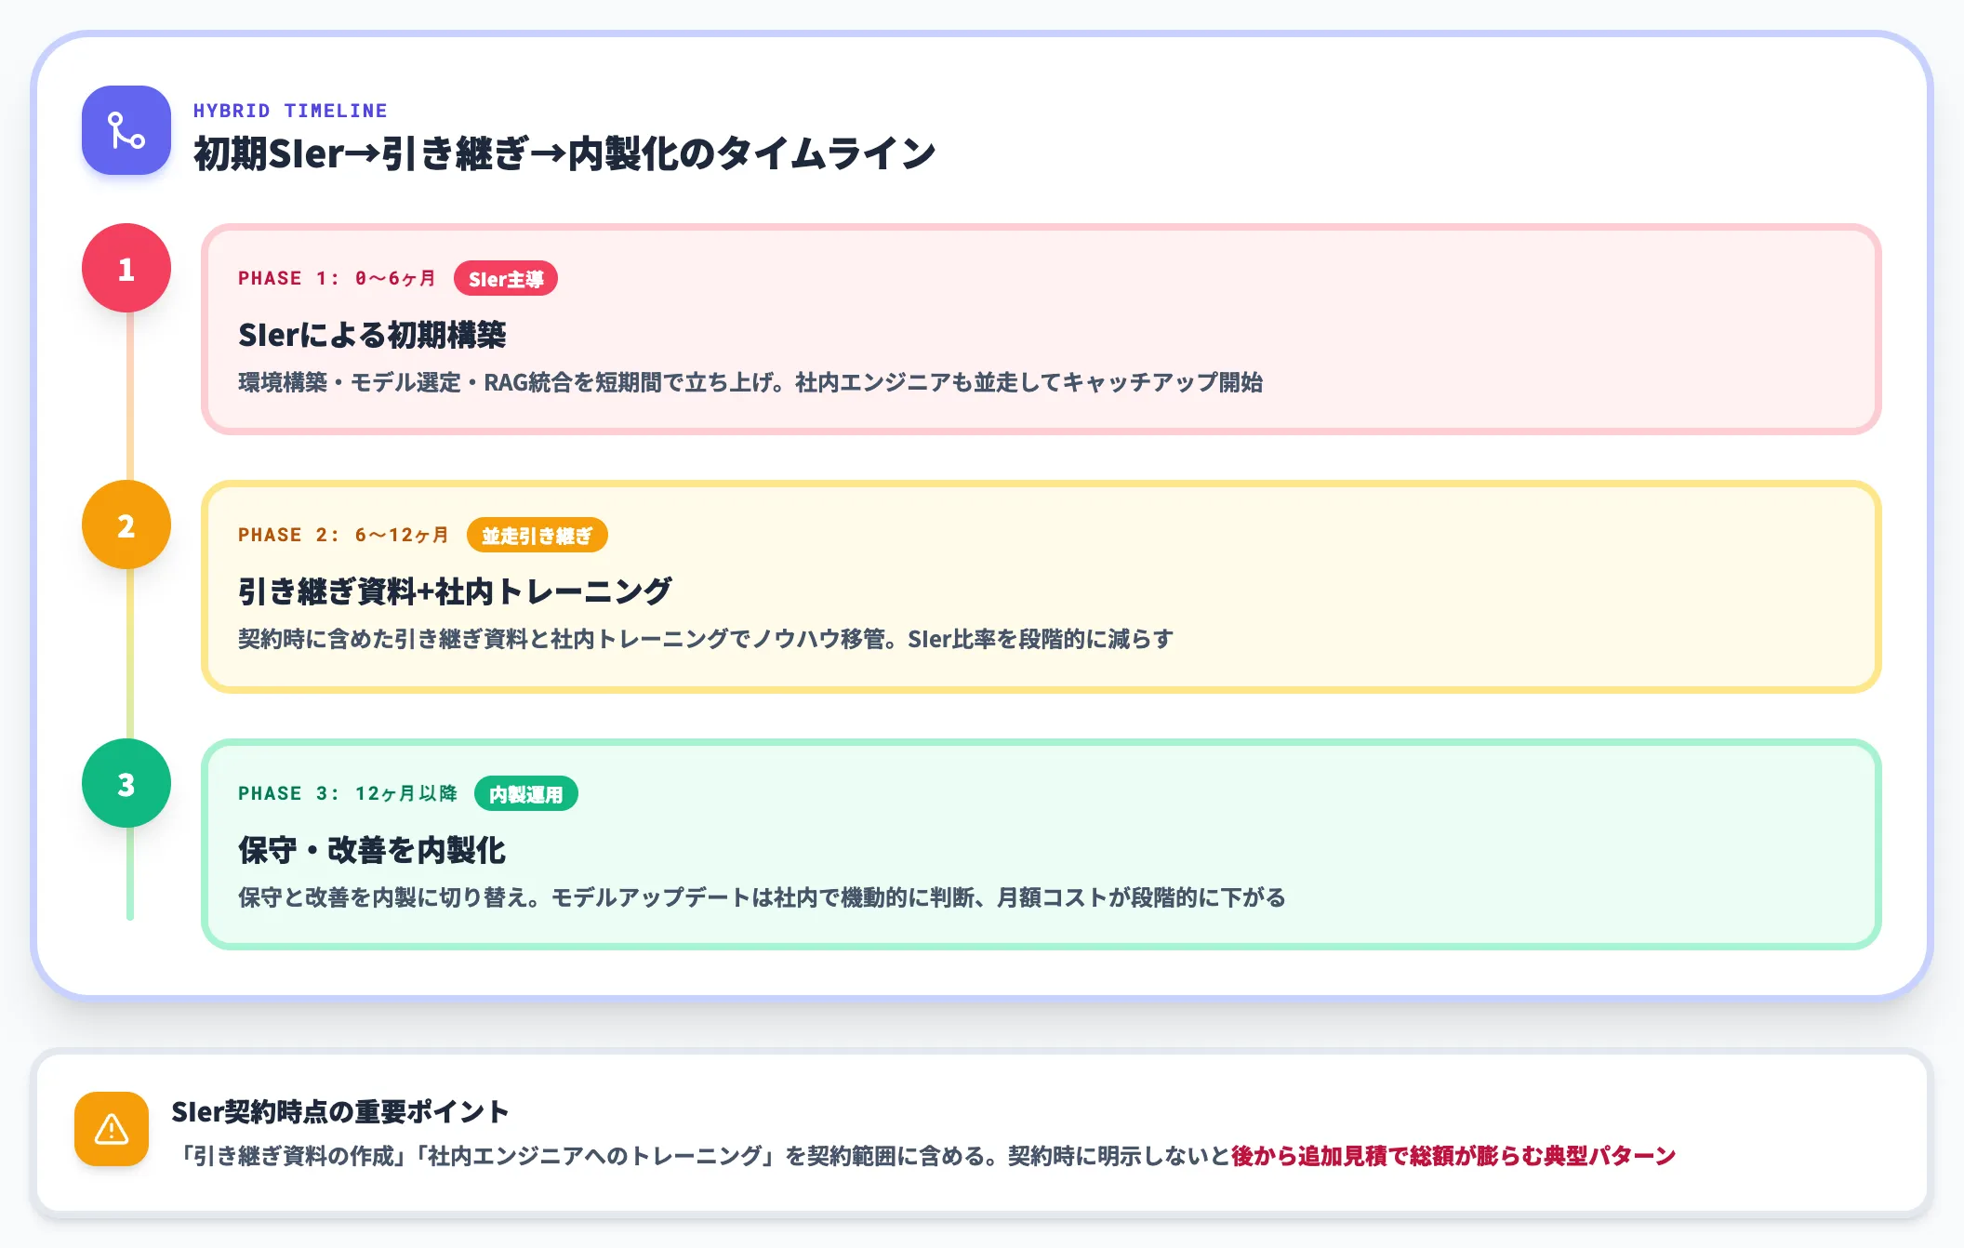Select the green step 3 circle marker
This screenshot has height=1248, width=1964.
point(126,783)
